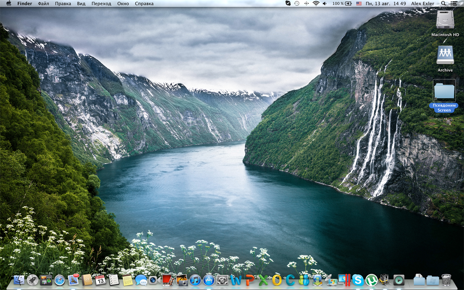Launch Safari from the Dock
The image size is (464, 290).
[x=59, y=280]
